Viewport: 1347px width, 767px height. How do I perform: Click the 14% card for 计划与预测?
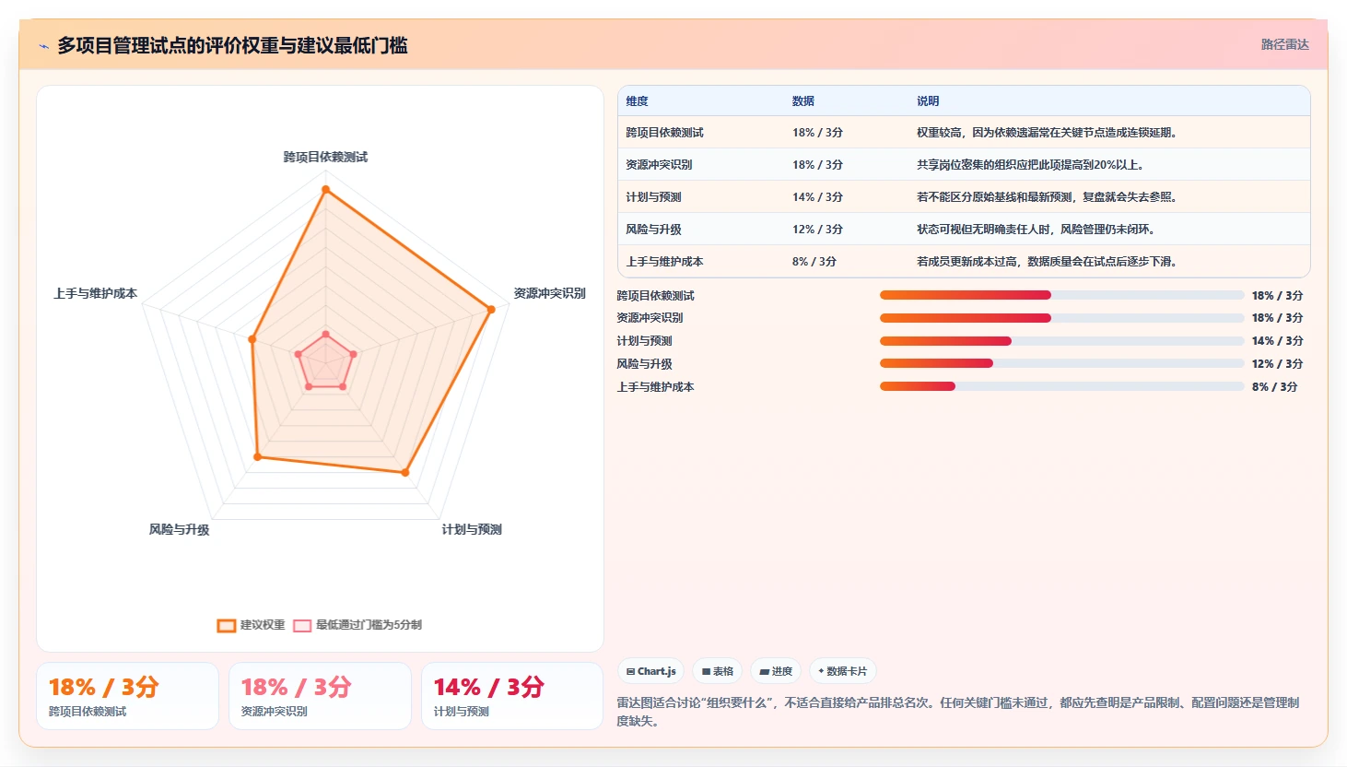coord(512,696)
